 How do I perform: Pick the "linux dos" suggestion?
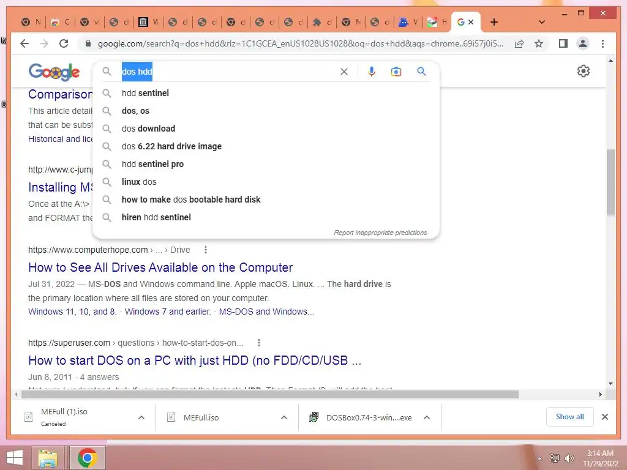pyautogui.click(x=266, y=182)
